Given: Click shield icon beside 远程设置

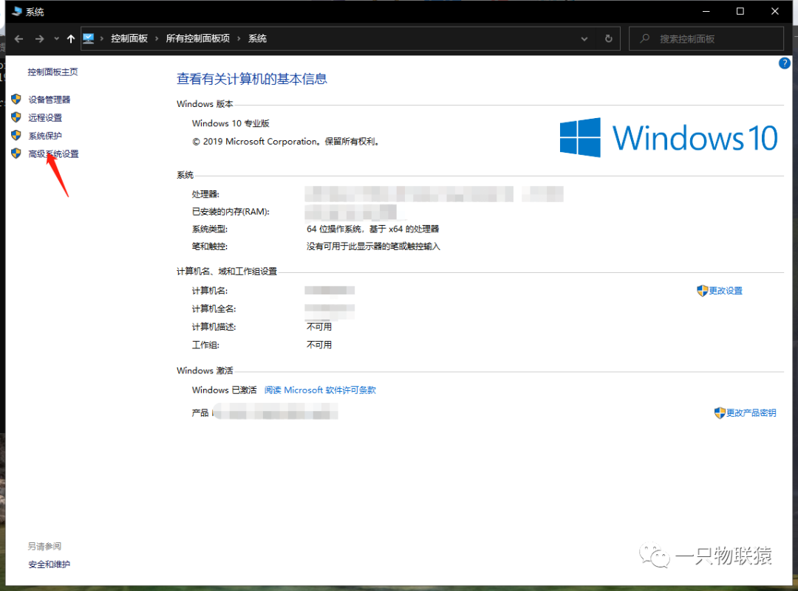Looking at the screenshot, I should click(16, 117).
